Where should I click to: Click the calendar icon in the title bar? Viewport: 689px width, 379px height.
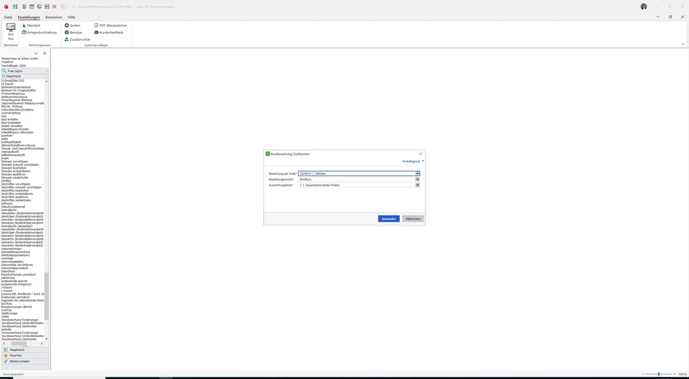pyautogui.click(x=32, y=6)
